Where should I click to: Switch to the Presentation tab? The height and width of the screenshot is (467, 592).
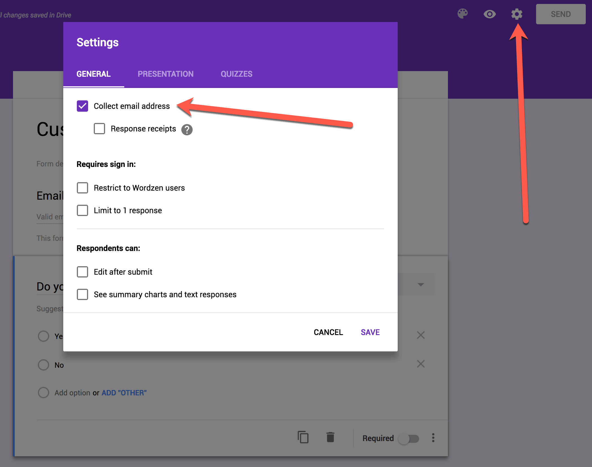(166, 74)
